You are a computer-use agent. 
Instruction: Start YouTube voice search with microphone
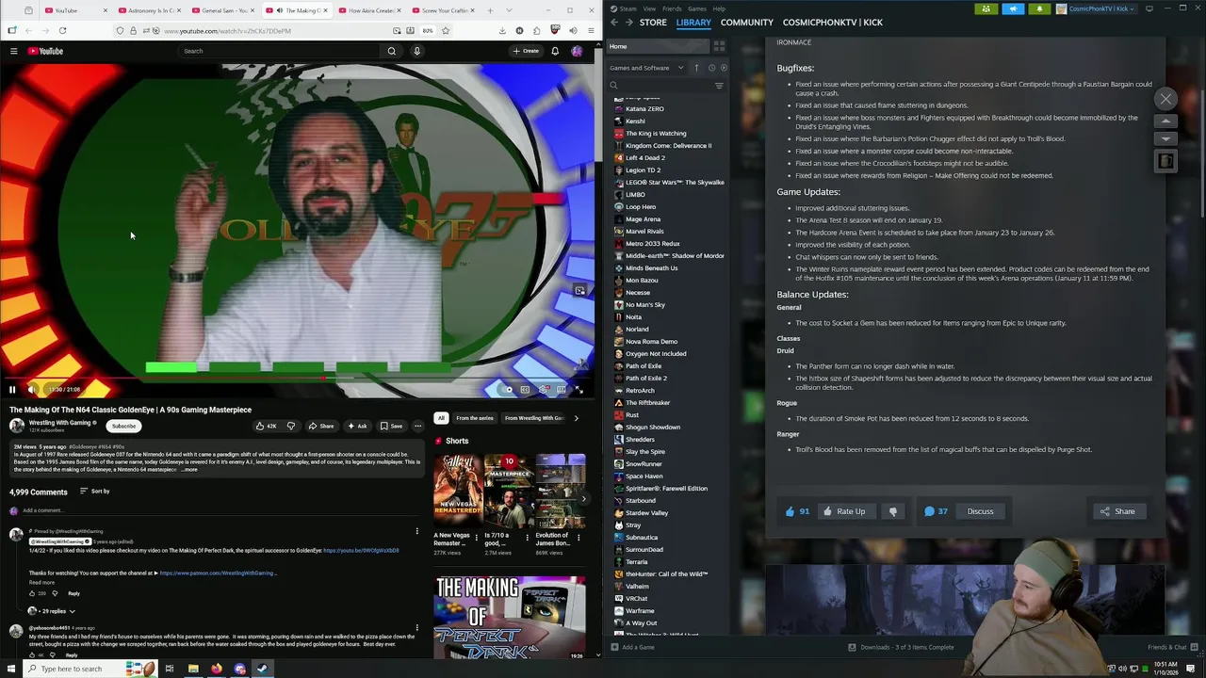pos(416,51)
